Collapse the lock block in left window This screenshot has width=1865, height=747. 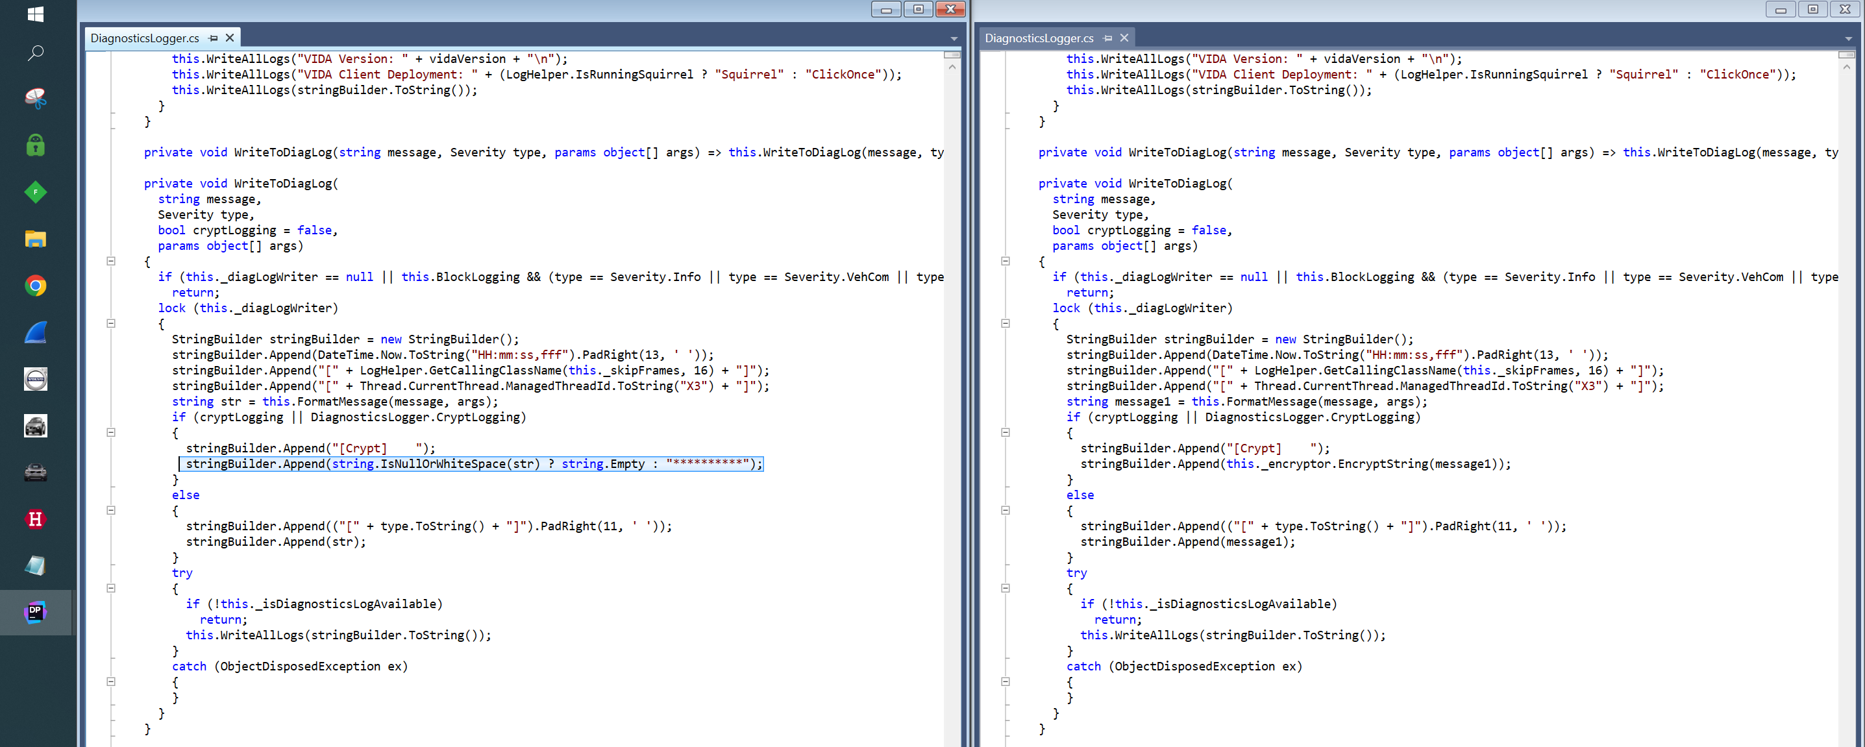pyautogui.click(x=111, y=324)
